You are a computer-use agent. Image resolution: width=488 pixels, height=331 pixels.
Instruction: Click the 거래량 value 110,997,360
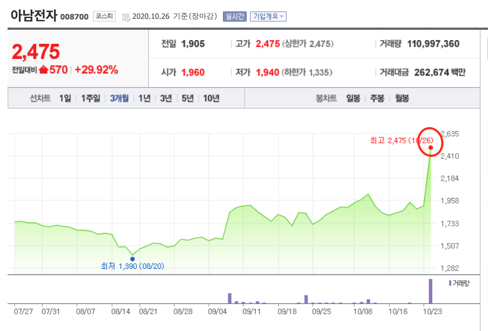[x=433, y=44]
